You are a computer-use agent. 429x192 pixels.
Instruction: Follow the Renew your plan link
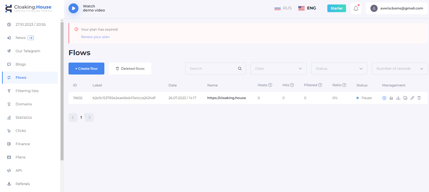click(95, 37)
